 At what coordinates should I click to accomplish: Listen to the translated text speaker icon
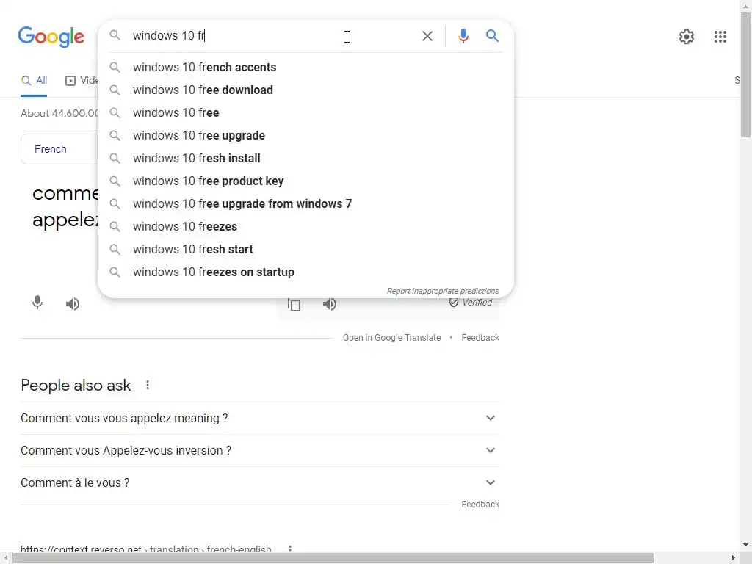click(330, 304)
